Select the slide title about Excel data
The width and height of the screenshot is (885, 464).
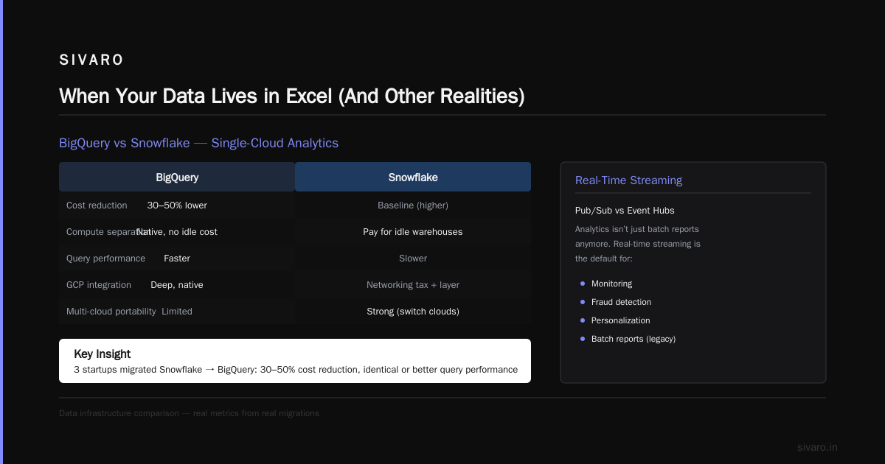291,96
